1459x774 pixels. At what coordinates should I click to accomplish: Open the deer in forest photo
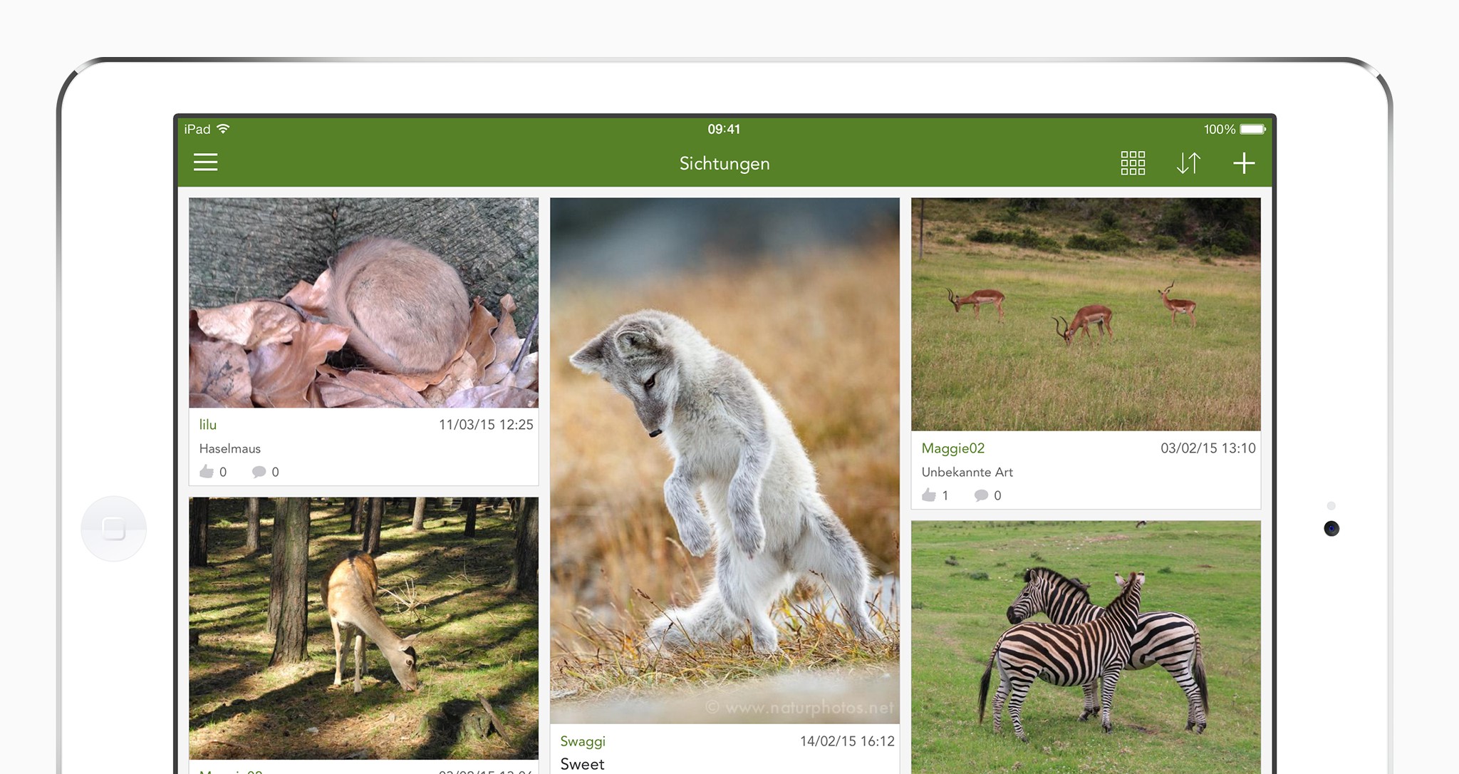[x=363, y=627]
